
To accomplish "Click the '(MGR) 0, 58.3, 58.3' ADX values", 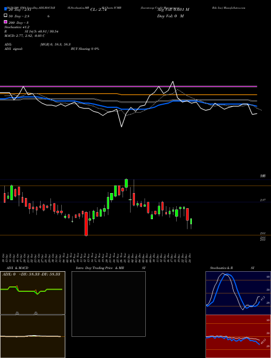I will point(55,44).
